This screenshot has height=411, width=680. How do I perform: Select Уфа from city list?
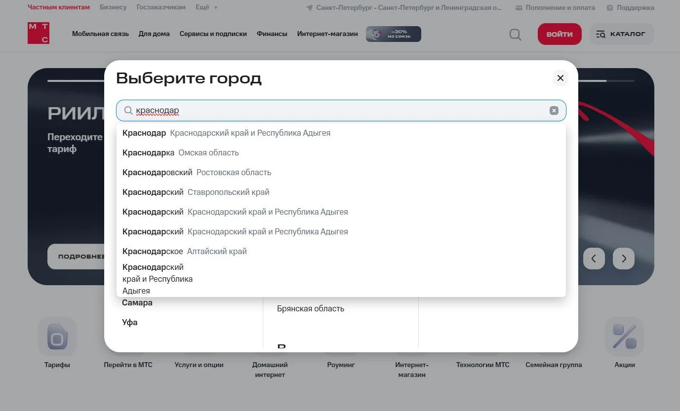(130, 323)
